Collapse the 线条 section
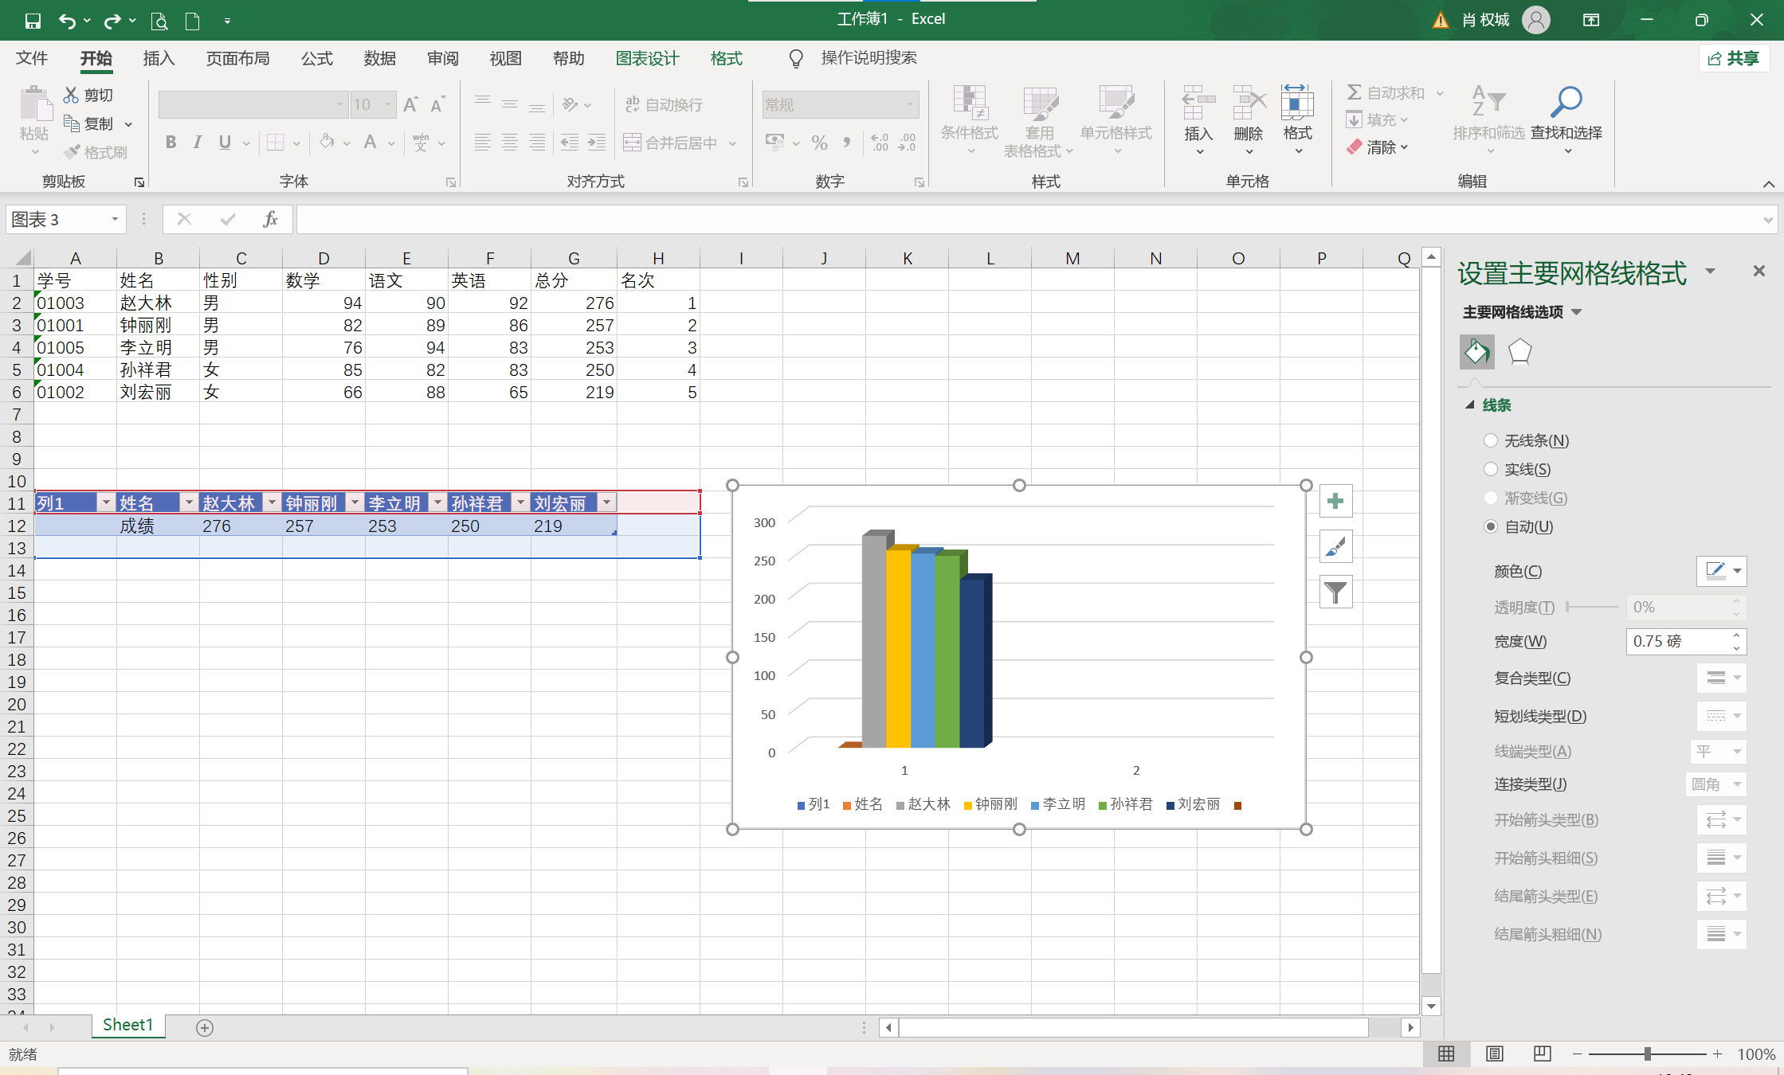The height and width of the screenshot is (1075, 1784). 1470,405
